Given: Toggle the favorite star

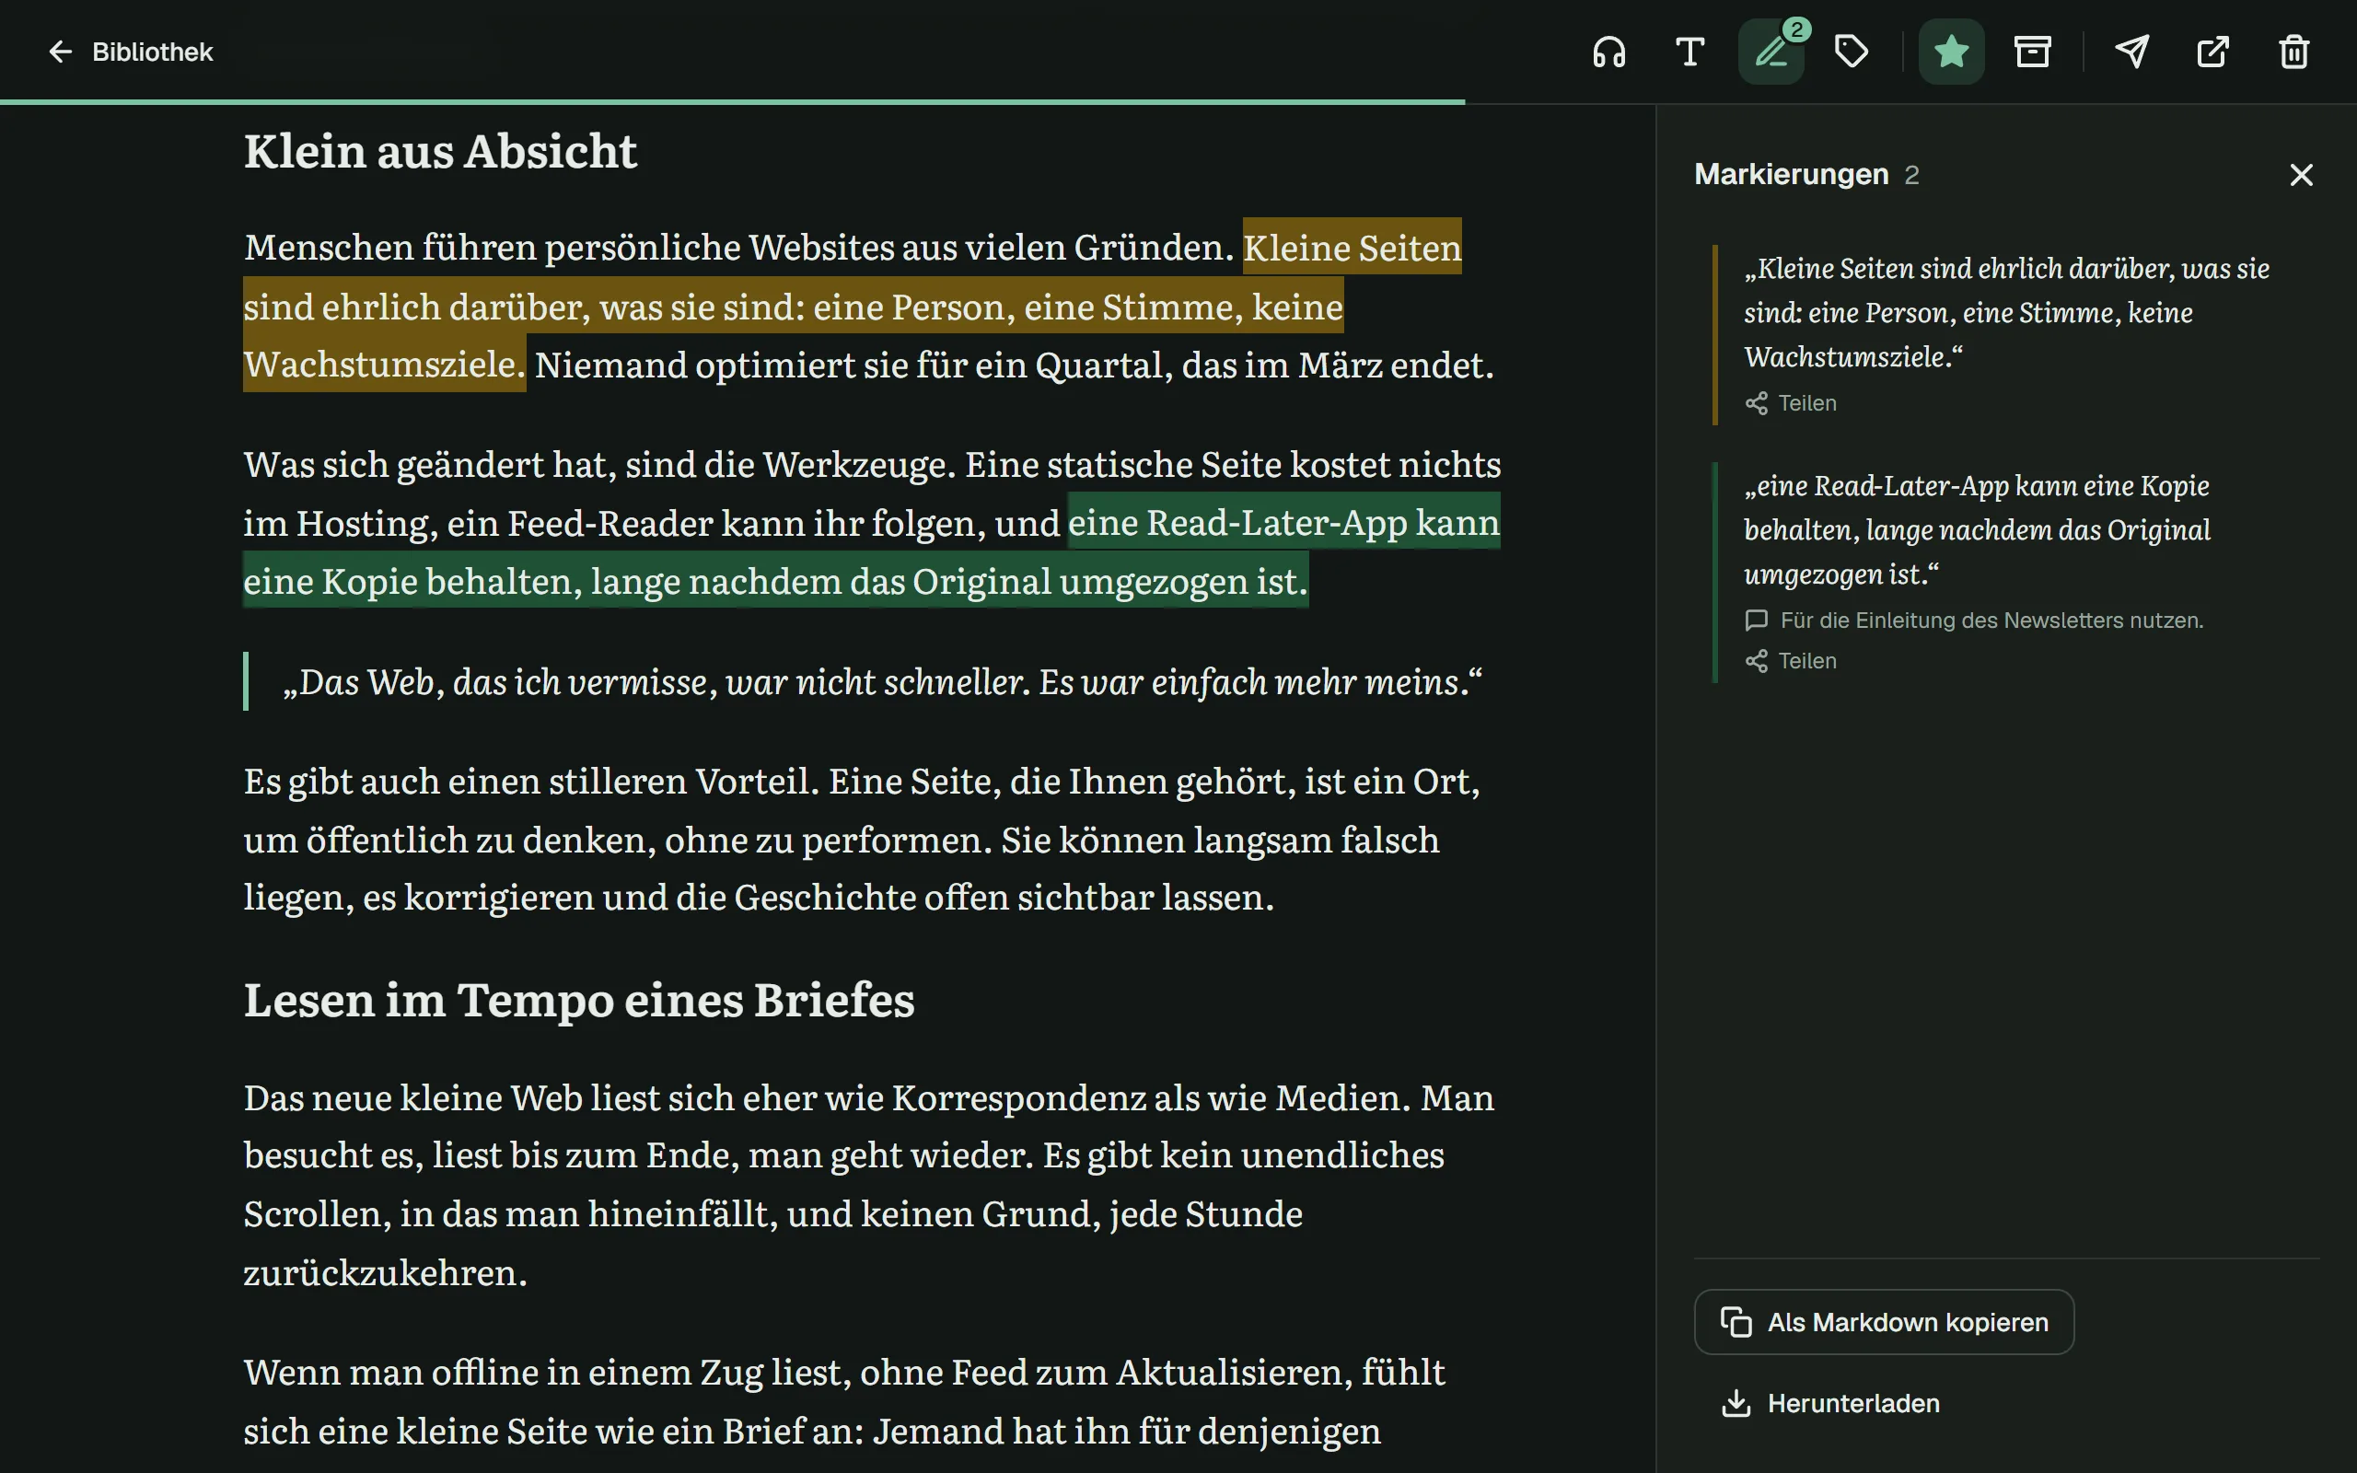Looking at the screenshot, I should (1952, 52).
